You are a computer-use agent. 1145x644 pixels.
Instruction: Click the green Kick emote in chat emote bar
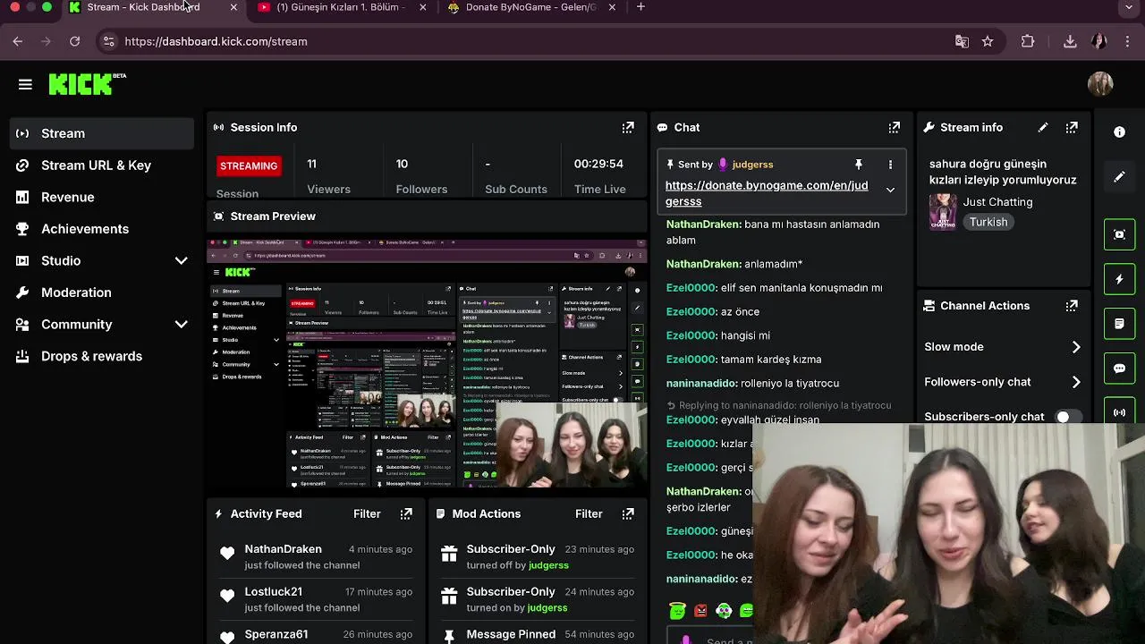(x=677, y=611)
